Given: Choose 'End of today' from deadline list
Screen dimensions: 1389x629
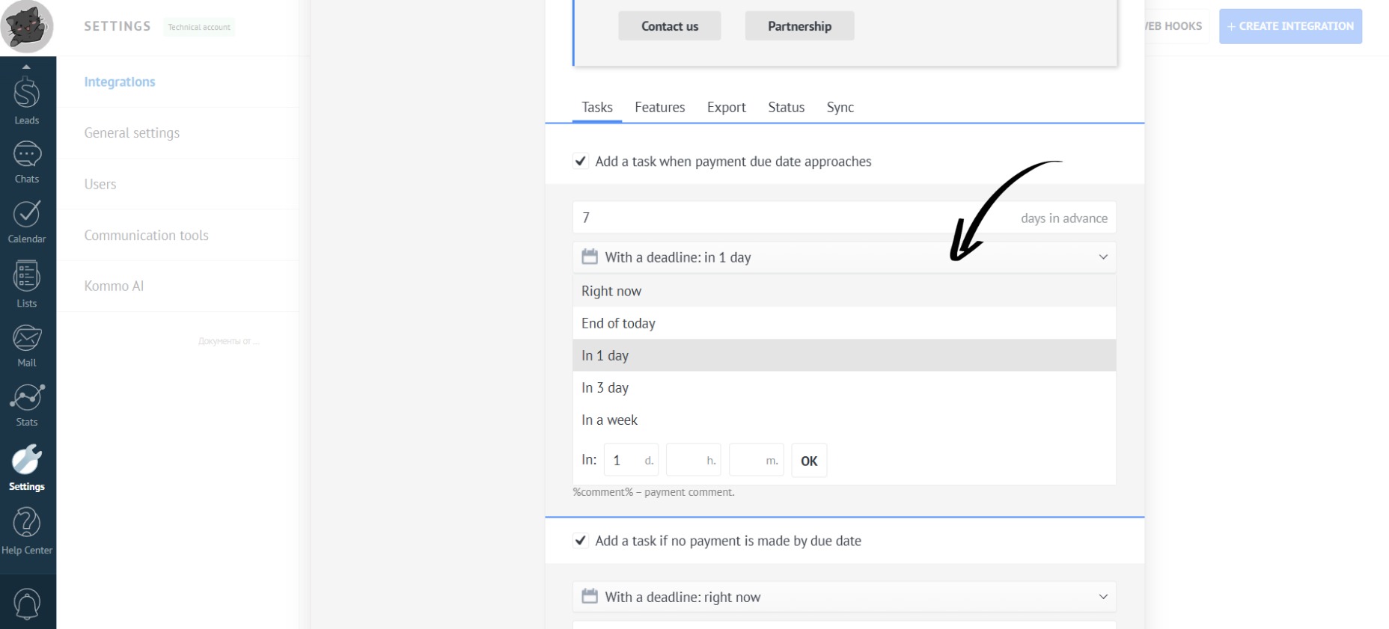Looking at the screenshot, I should 618,324.
